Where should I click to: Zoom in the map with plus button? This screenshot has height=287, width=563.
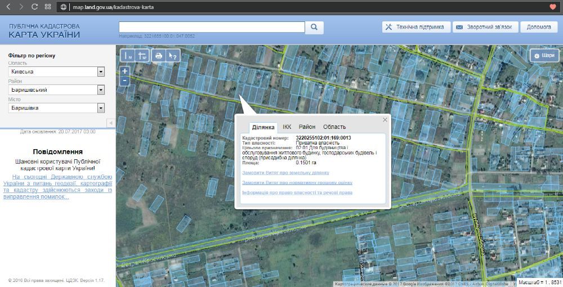(x=124, y=71)
